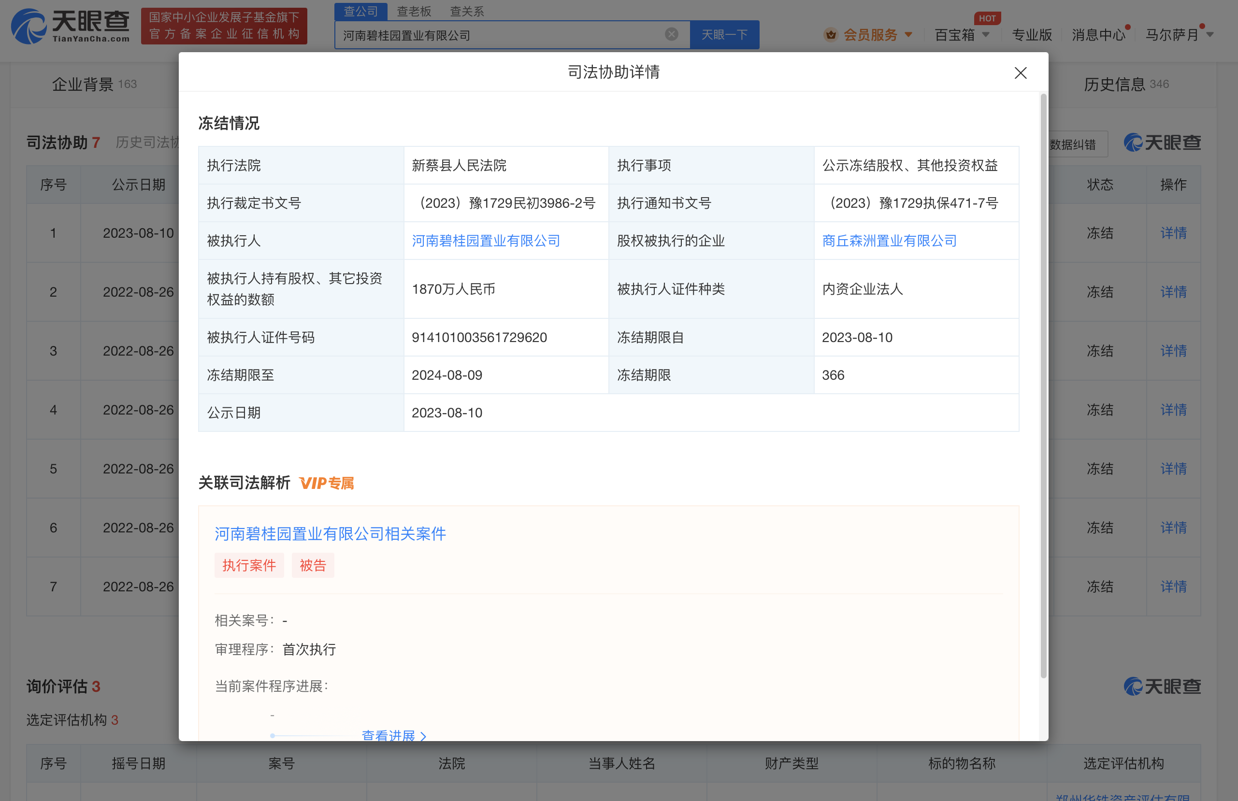Click the HOT badge above 百宝箱

click(987, 18)
